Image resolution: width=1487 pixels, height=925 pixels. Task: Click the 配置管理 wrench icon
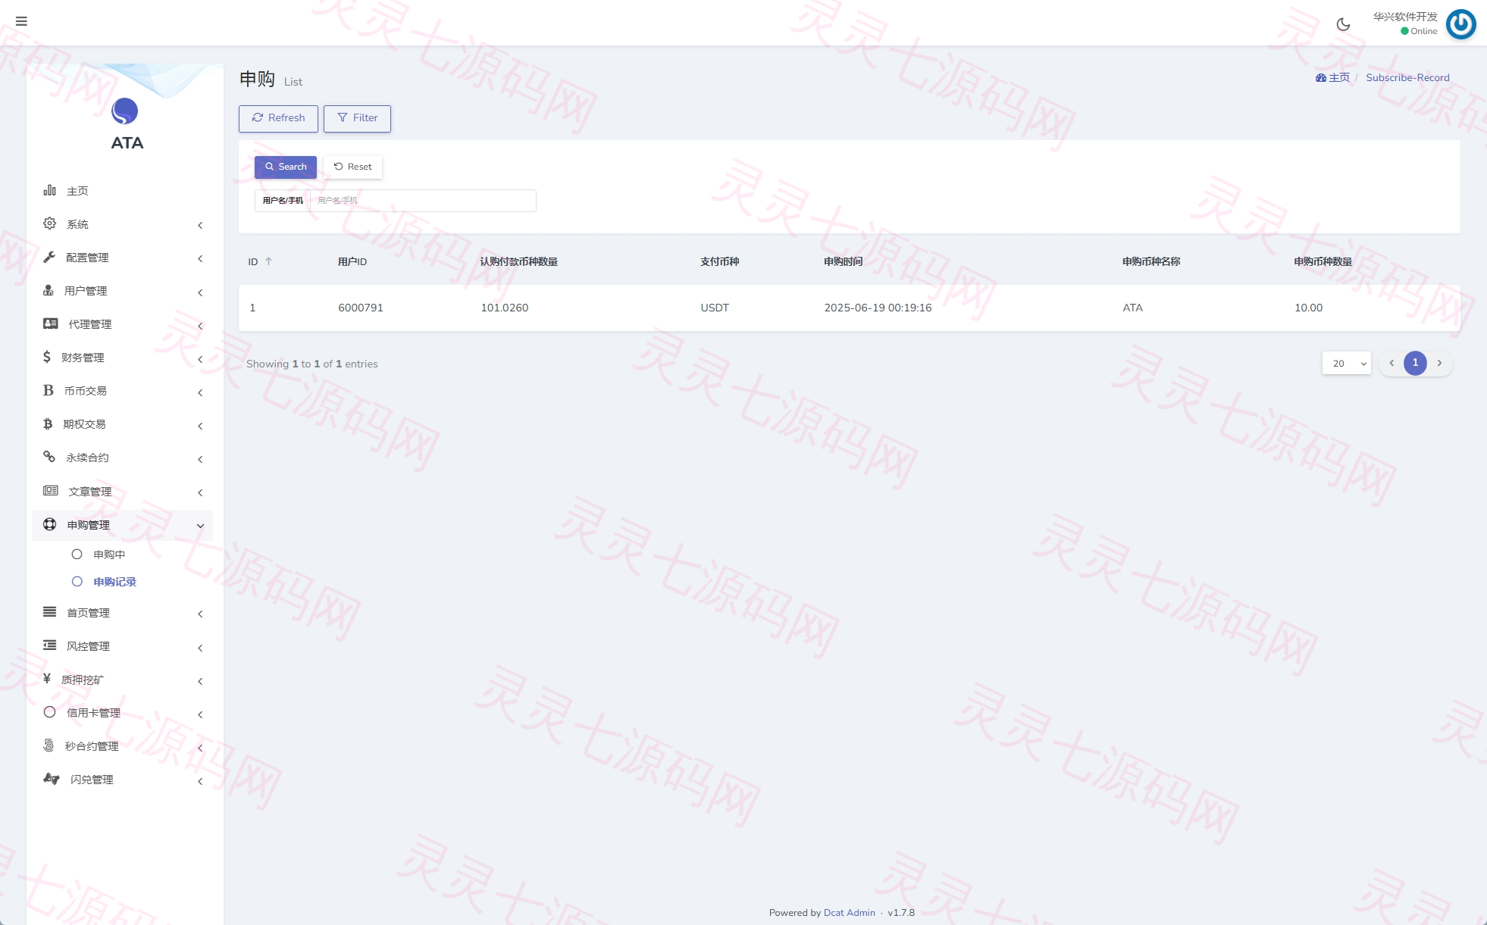[x=49, y=257]
